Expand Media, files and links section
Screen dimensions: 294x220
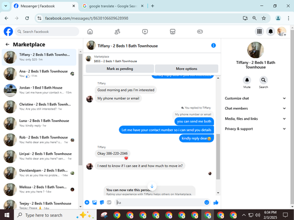[255, 119]
